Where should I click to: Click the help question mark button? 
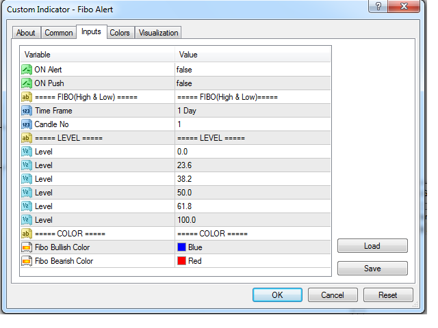pyautogui.click(x=378, y=6)
